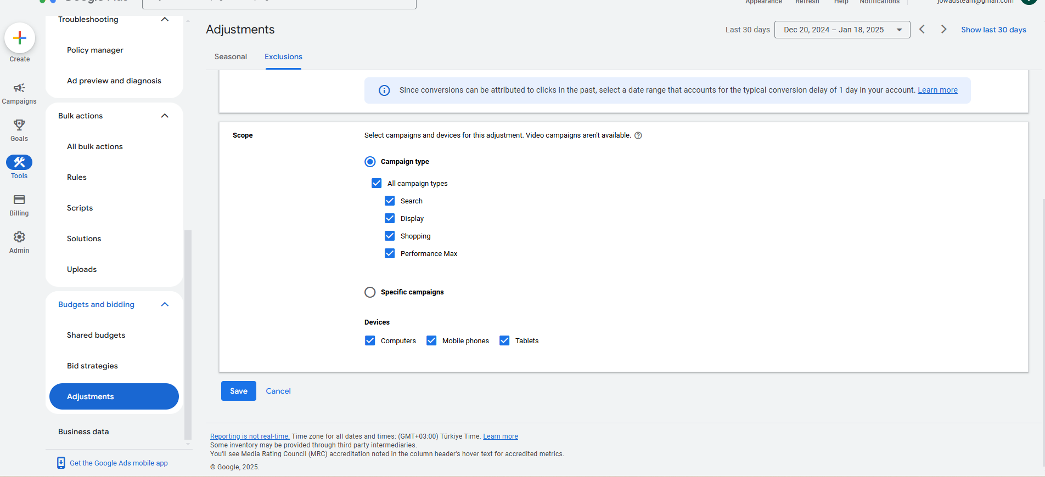Screen dimensions: 1045x477
Task: Switch to the Exclusions tab
Action: 283,56
